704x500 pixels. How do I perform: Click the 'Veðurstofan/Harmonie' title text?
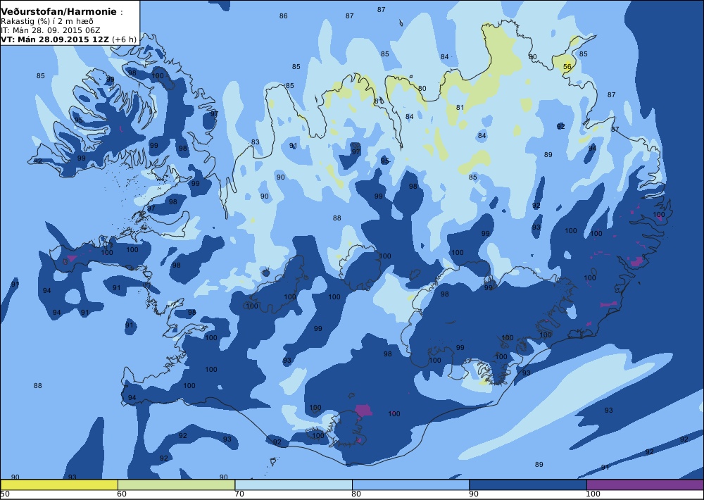58,12
